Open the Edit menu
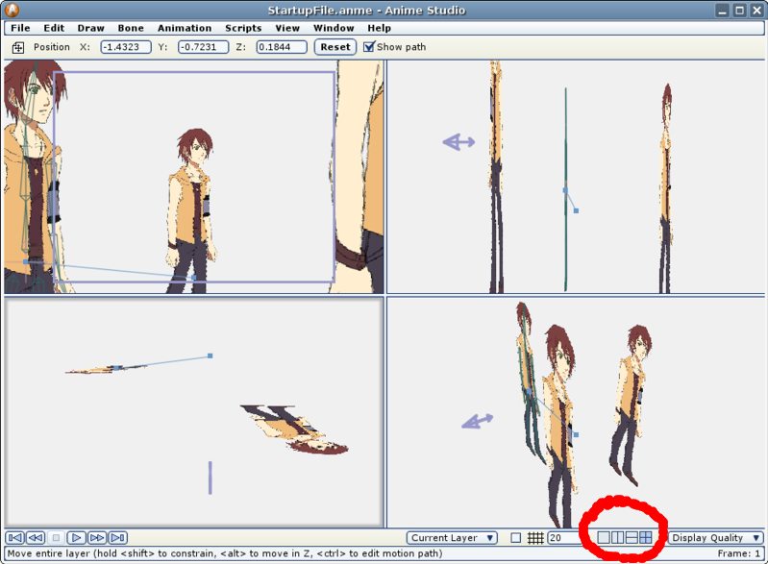Screen dimensions: 768x564 coord(54,28)
